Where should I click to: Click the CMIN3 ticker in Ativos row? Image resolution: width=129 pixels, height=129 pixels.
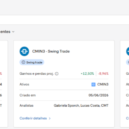click(103, 84)
